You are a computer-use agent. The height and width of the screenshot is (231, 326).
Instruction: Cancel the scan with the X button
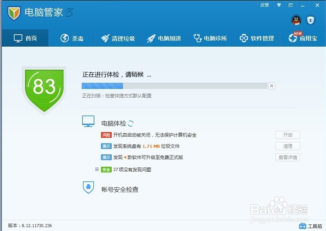tap(272, 86)
